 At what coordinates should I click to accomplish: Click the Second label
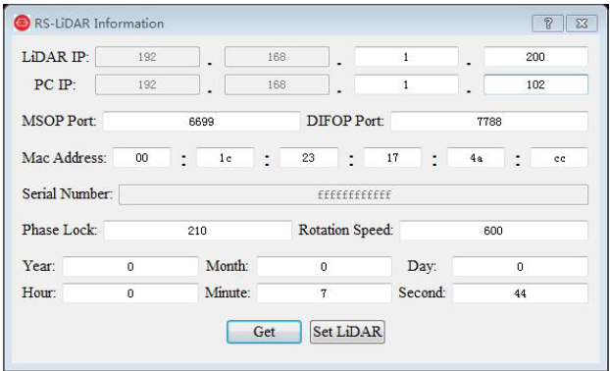point(422,292)
